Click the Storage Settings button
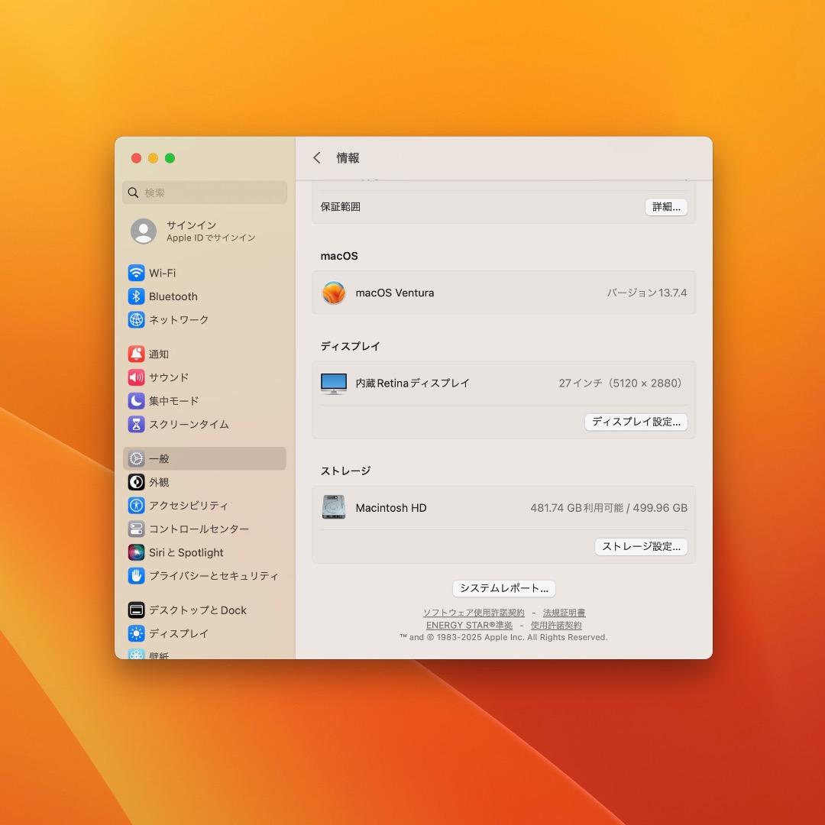Screen dimensions: 825x825 [x=641, y=546]
